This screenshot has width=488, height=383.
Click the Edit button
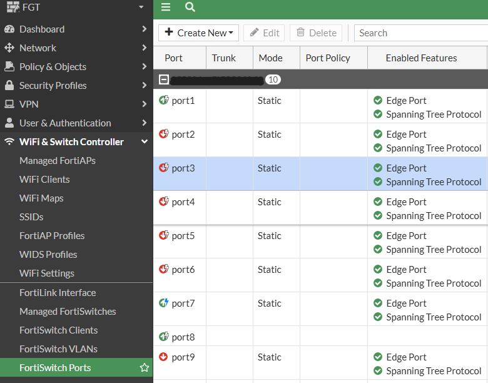264,33
